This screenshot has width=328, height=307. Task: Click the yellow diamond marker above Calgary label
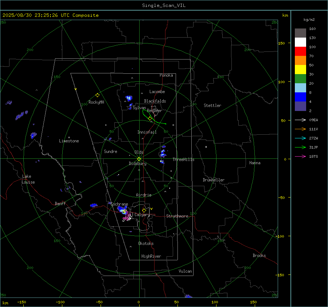point(144,210)
